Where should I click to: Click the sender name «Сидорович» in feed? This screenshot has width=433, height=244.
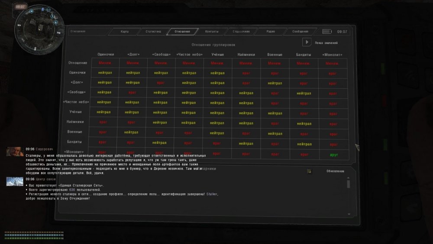coord(44,149)
